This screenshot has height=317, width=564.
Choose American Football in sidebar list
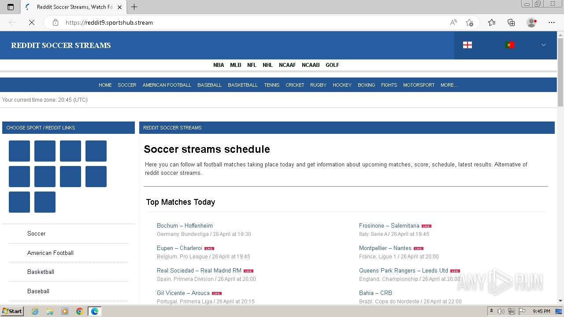[50, 253]
